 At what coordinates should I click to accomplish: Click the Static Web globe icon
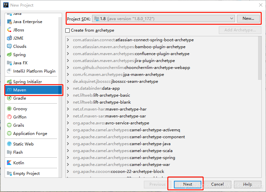9,144
